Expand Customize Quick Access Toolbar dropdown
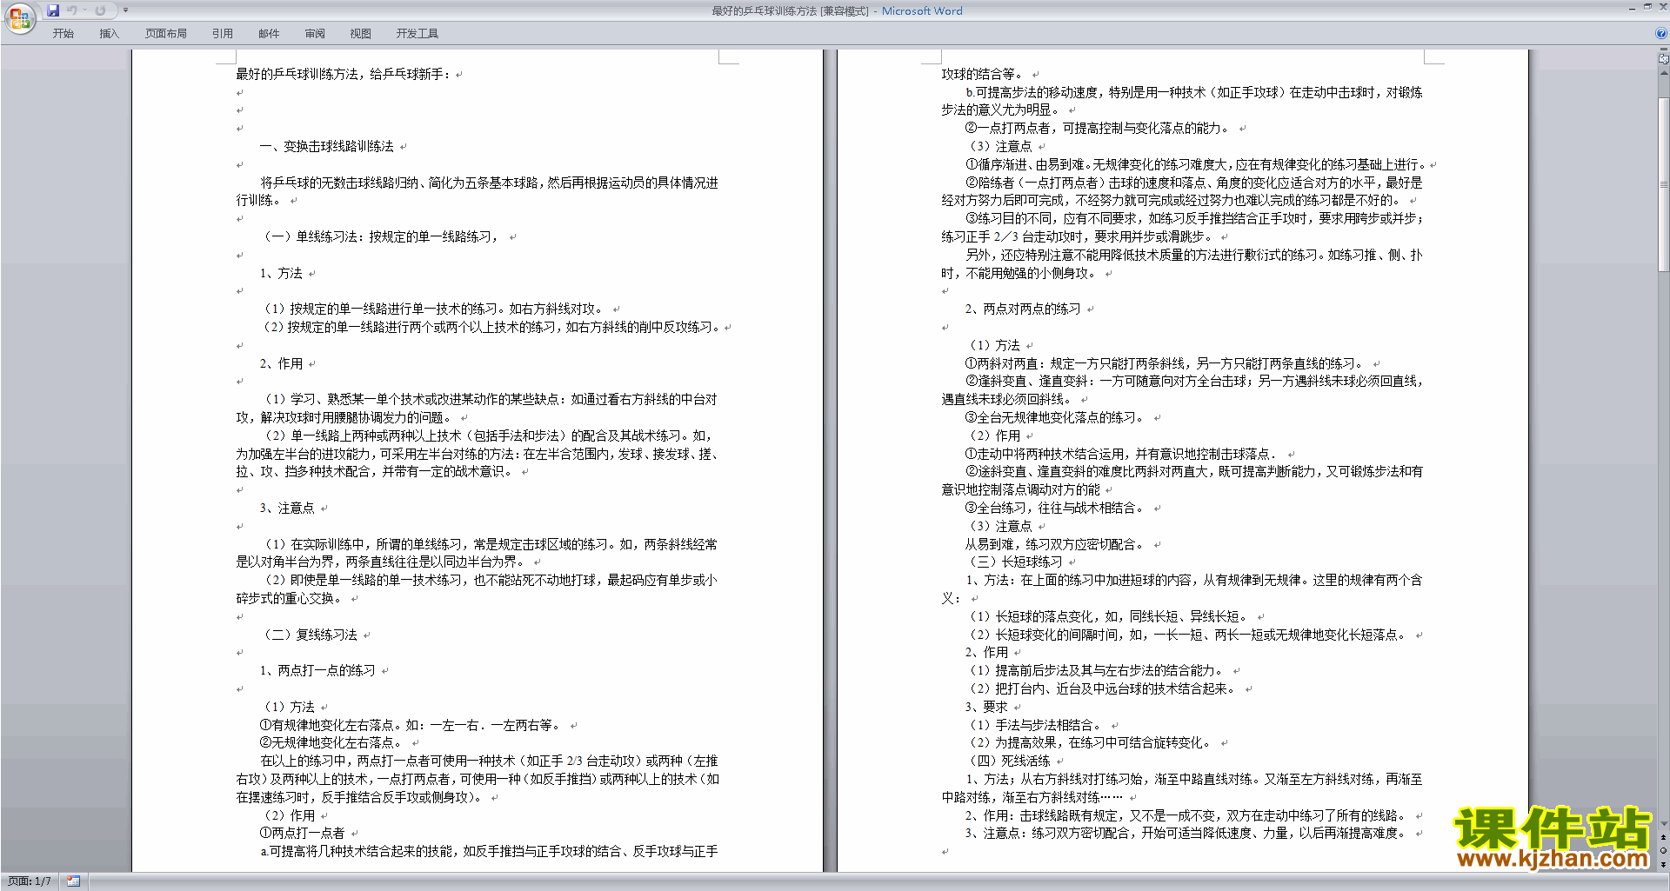This screenshot has width=1670, height=891. tap(125, 10)
